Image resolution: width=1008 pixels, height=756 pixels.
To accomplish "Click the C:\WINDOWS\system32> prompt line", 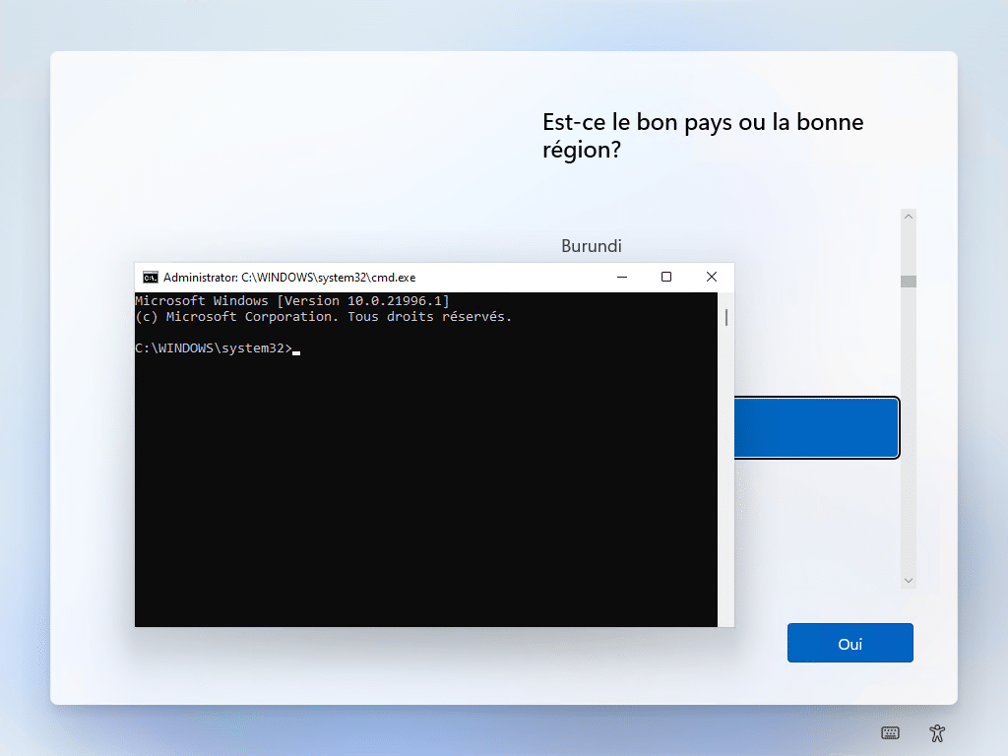I will pyautogui.click(x=214, y=348).
